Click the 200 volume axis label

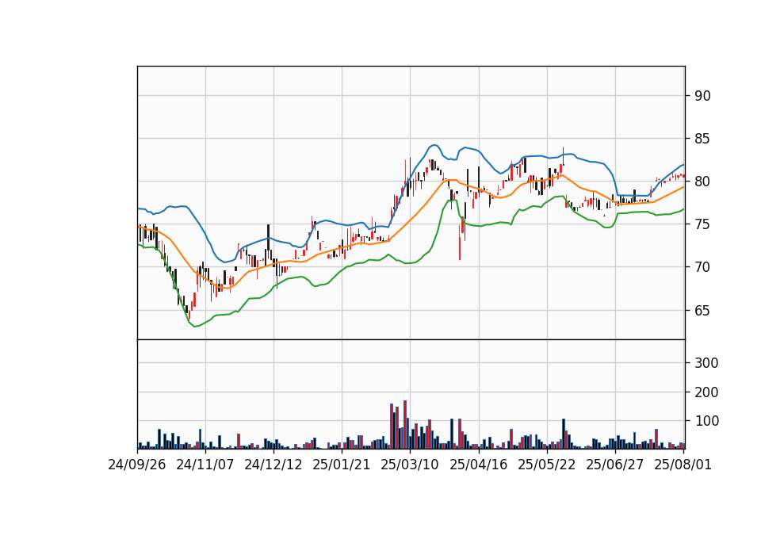[706, 392]
